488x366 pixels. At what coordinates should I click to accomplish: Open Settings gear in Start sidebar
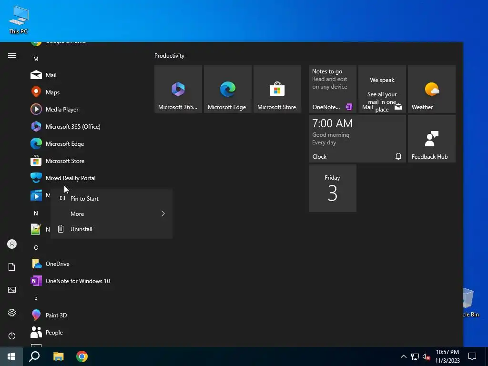click(12, 313)
